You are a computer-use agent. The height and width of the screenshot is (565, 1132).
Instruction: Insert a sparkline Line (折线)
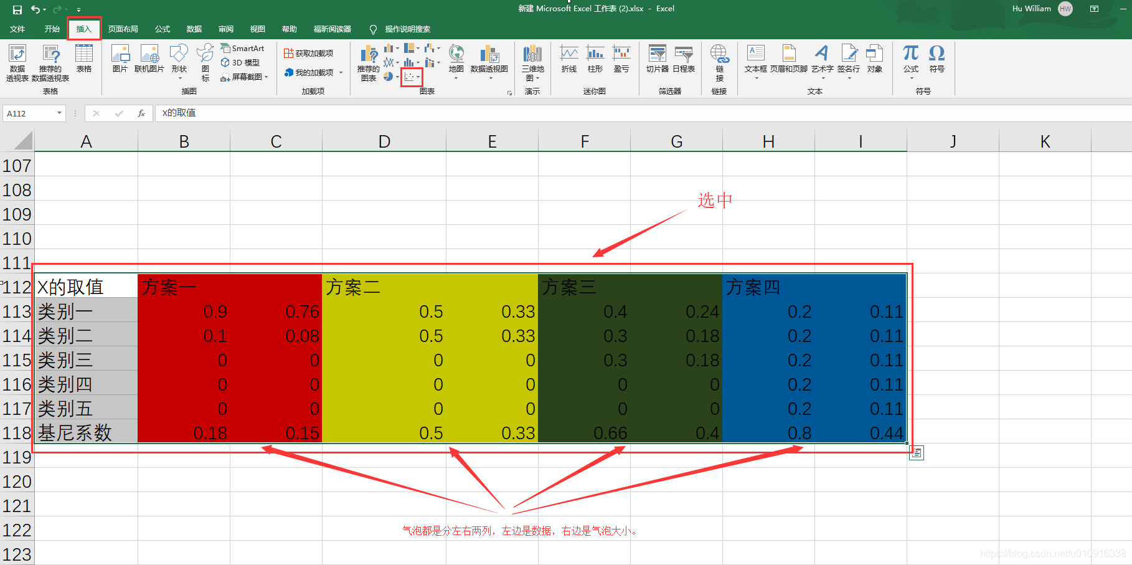click(x=569, y=60)
